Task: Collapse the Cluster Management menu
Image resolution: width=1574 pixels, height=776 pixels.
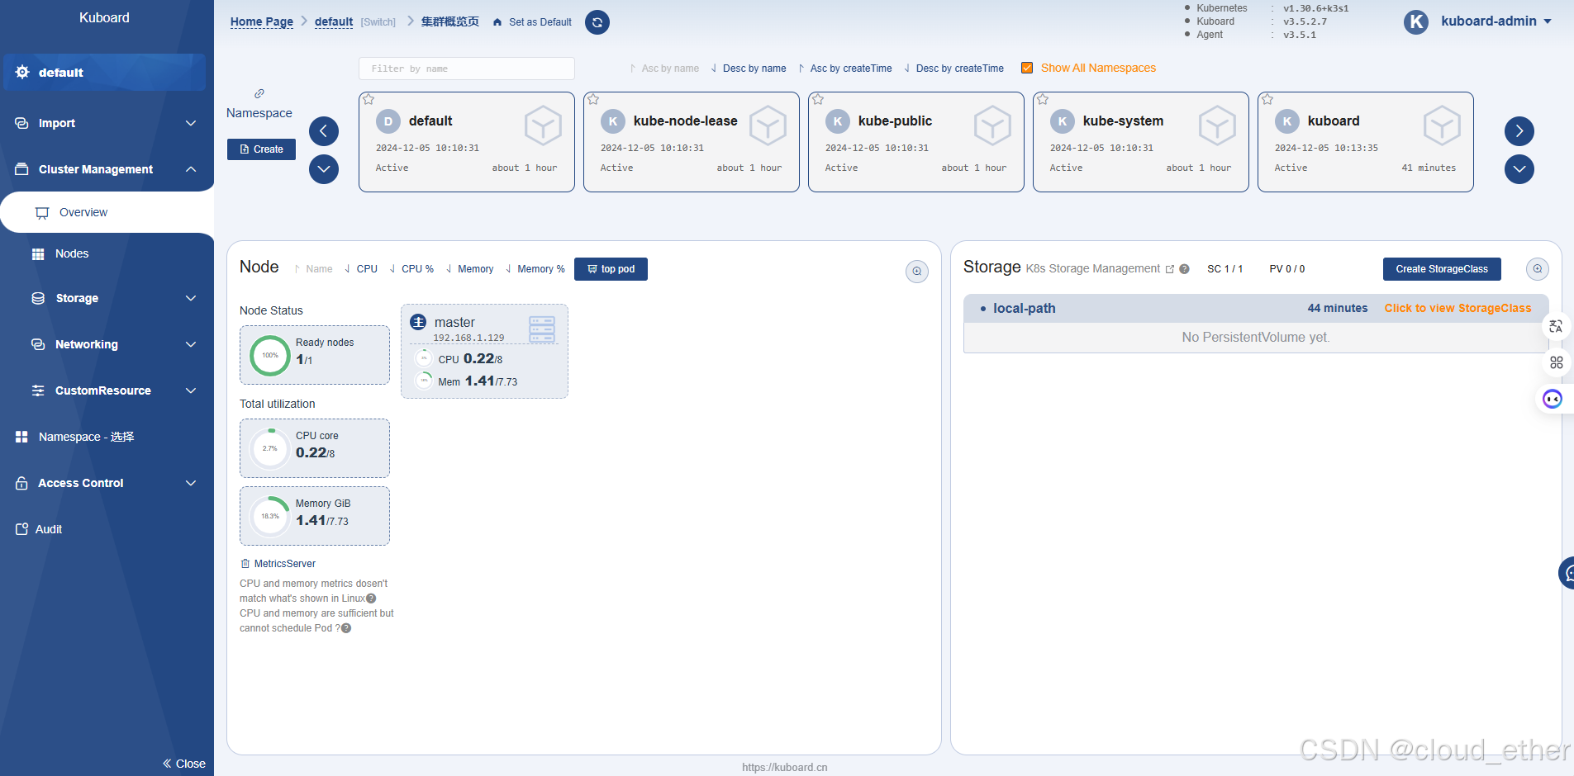Action: (x=107, y=169)
